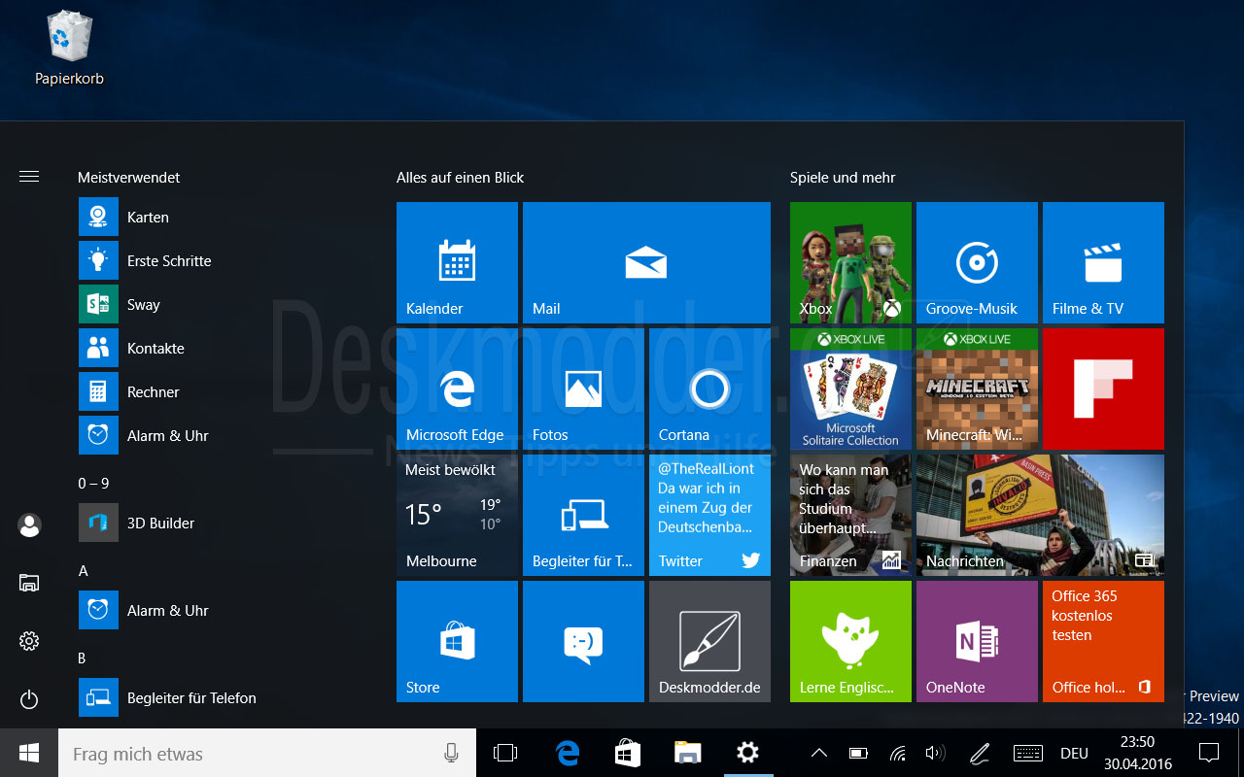Viewport: 1244px width, 777px height.
Task: Open Task View on taskbar
Action: pyautogui.click(x=505, y=753)
